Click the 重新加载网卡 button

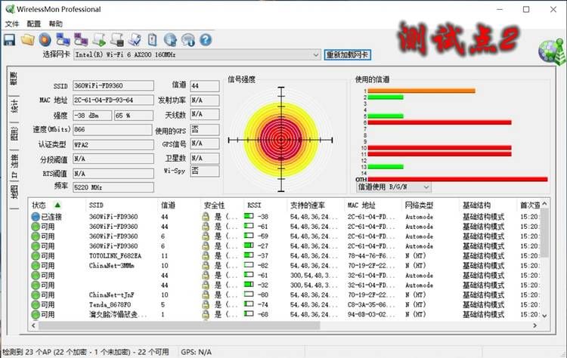[x=347, y=54]
